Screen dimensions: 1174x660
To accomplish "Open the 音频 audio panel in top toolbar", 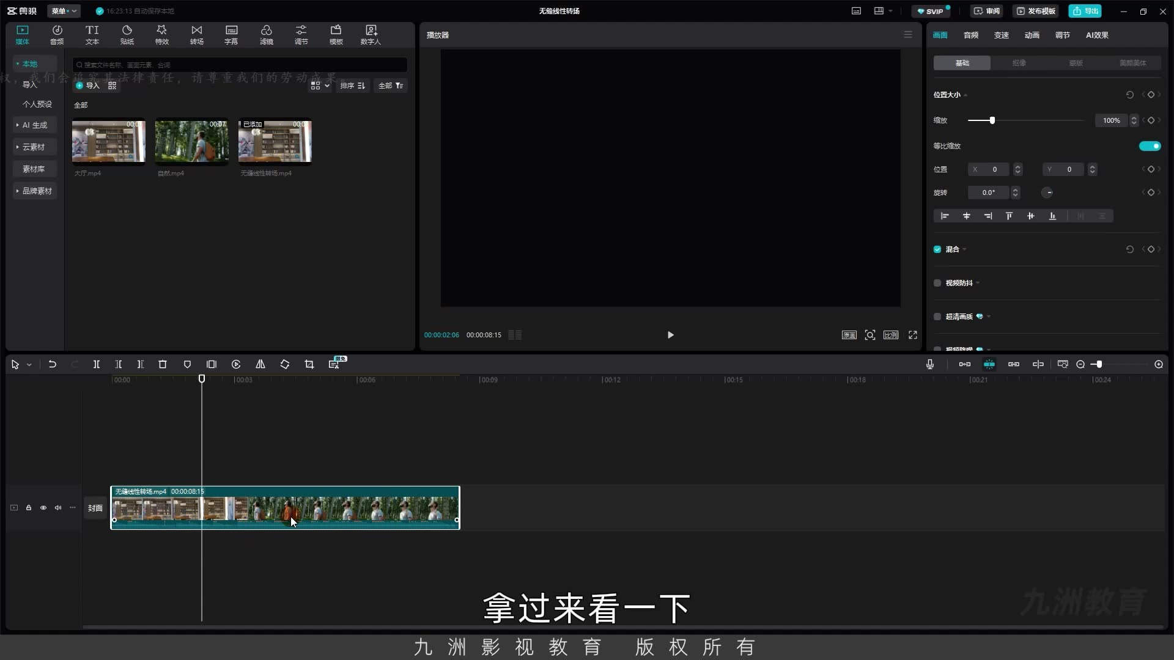I will coord(57,35).
